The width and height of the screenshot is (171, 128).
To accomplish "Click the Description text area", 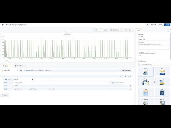I will 154,47.
